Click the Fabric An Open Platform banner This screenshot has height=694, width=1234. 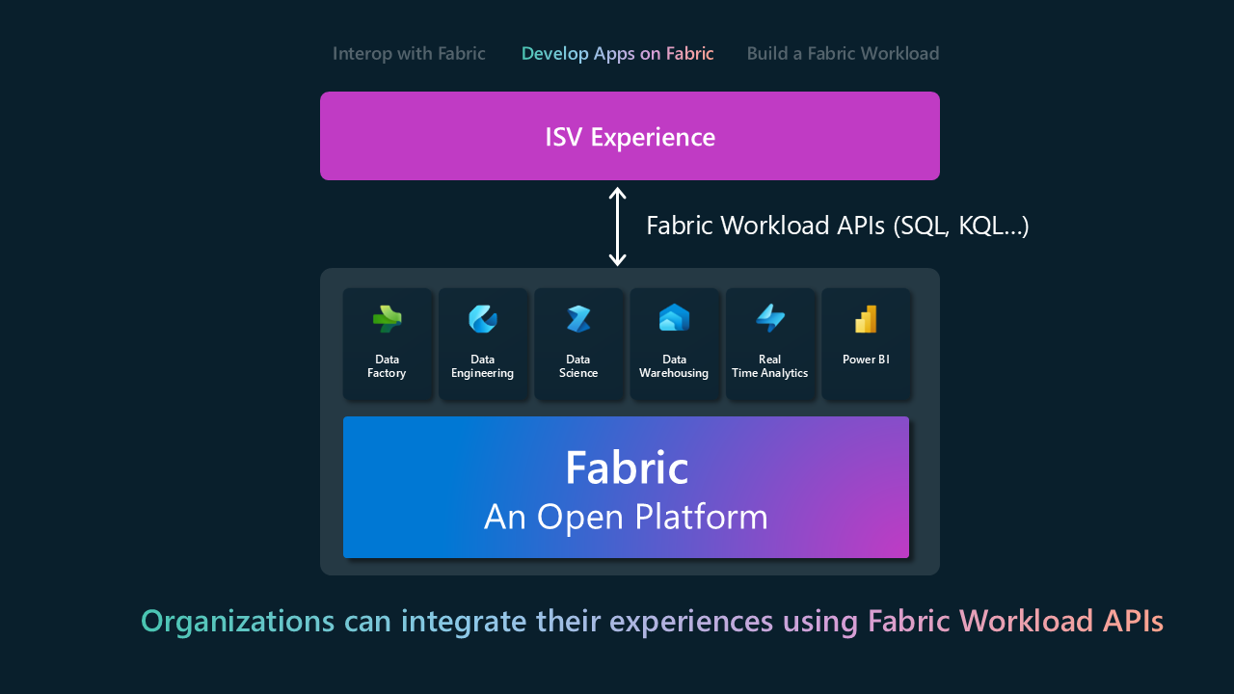tap(627, 487)
